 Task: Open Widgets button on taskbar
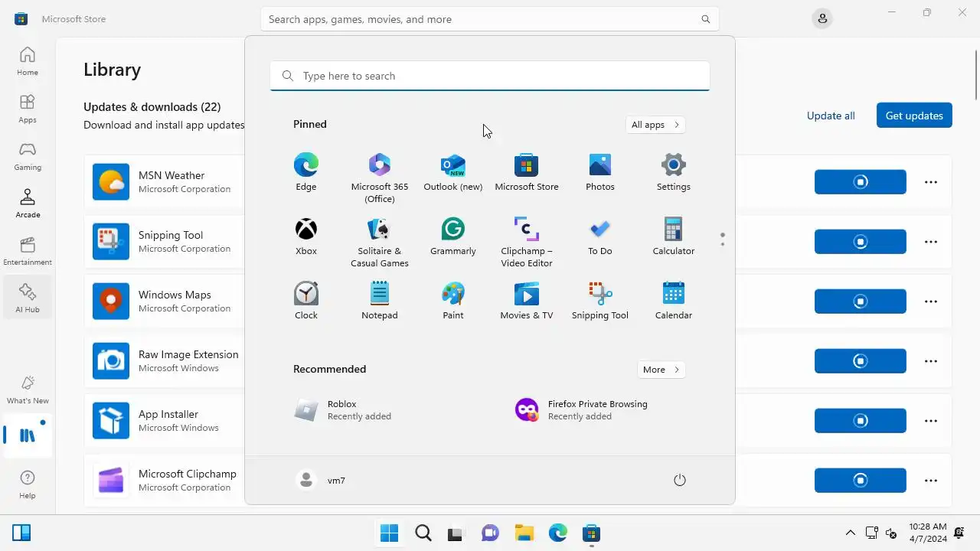coord(21,533)
